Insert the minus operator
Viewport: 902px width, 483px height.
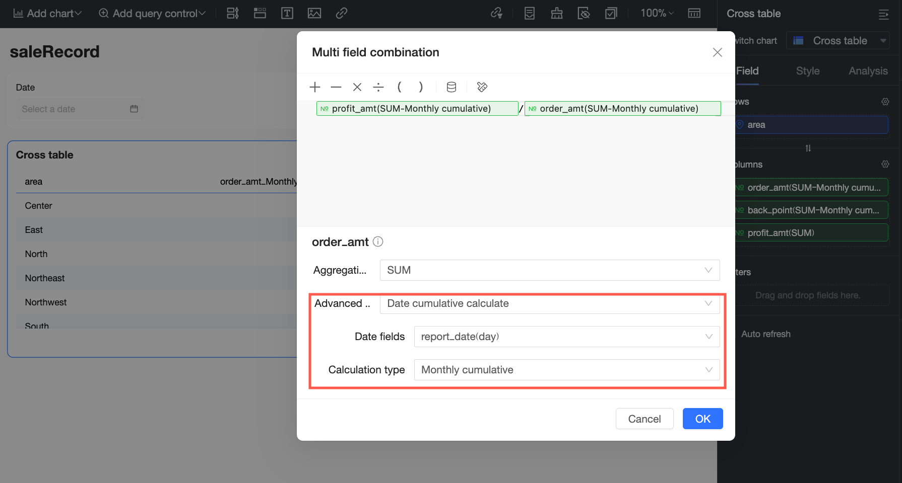coord(336,87)
